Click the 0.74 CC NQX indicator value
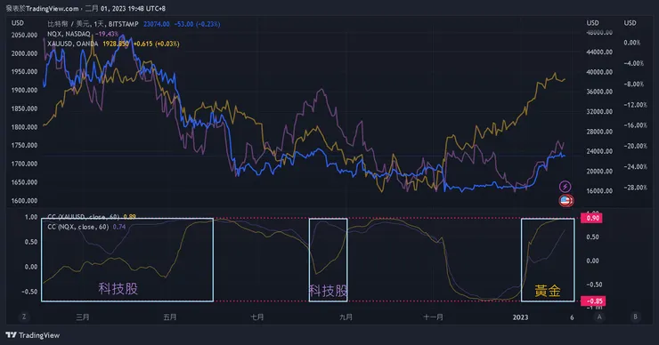 click(119, 227)
